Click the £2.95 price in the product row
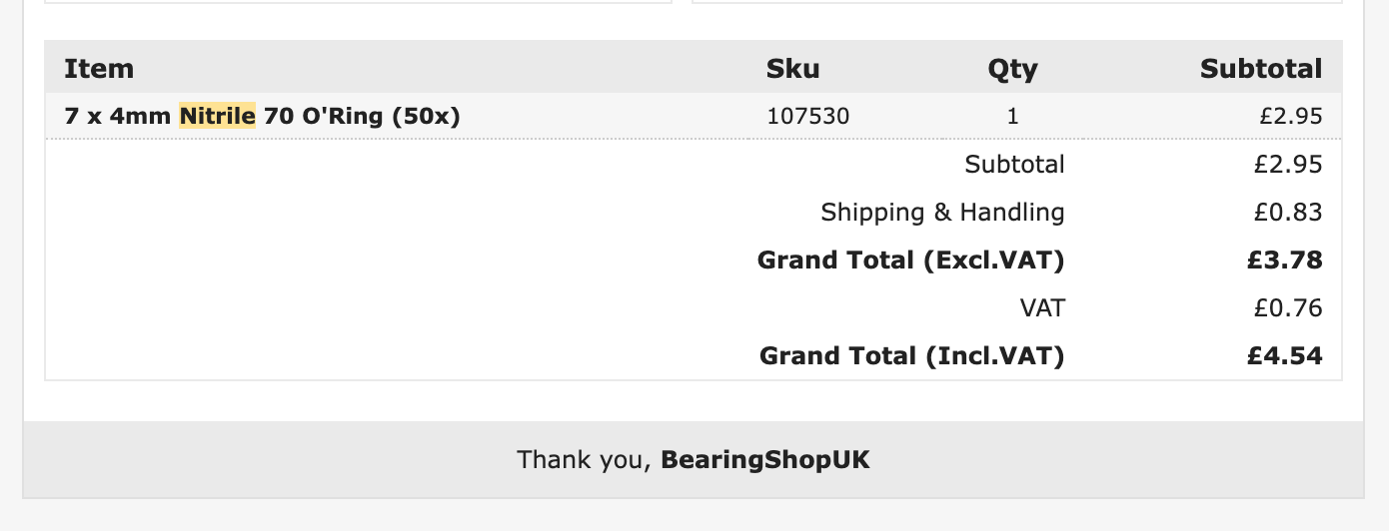 (x=1290, y=116)
